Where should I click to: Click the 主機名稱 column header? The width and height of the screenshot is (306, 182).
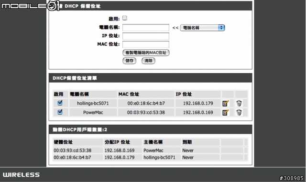(153, 142)
